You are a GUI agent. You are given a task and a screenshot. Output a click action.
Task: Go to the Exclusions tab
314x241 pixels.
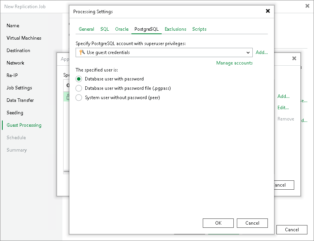176,29
